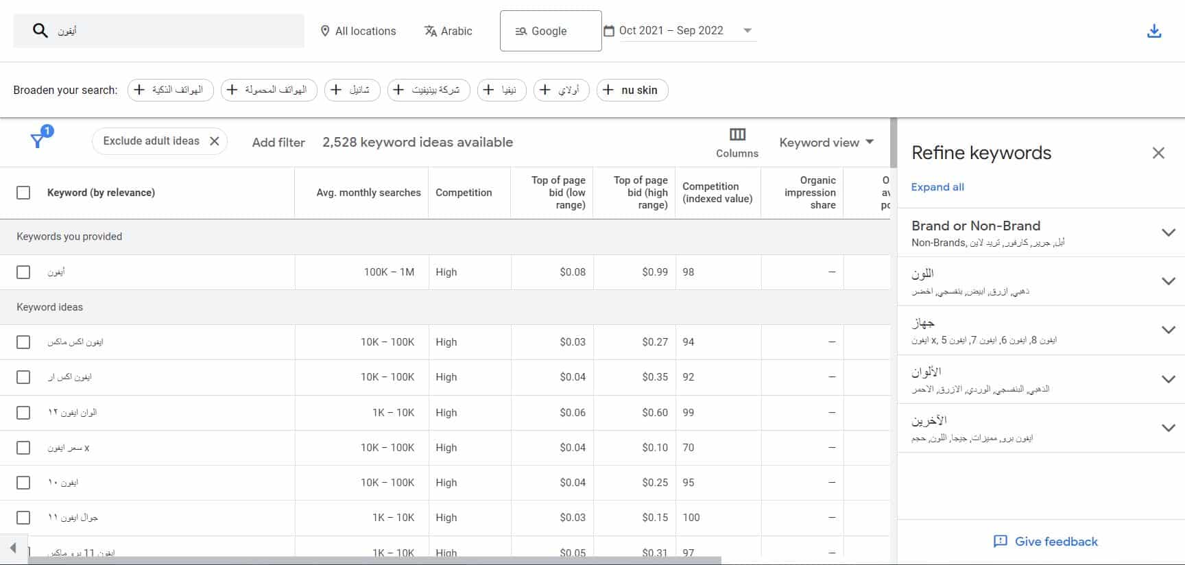Add the شانيل broaden suggestion

click(352, 90)
